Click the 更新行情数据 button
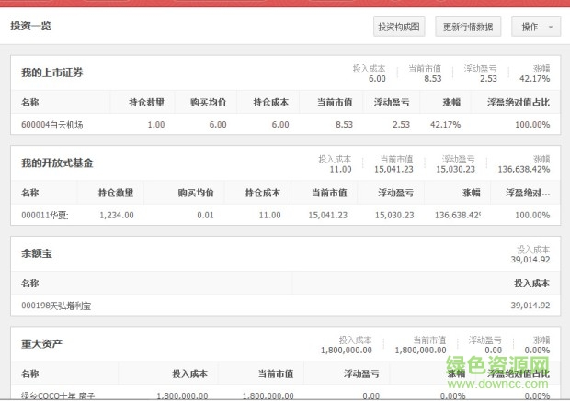 click(x=469, y=27)
